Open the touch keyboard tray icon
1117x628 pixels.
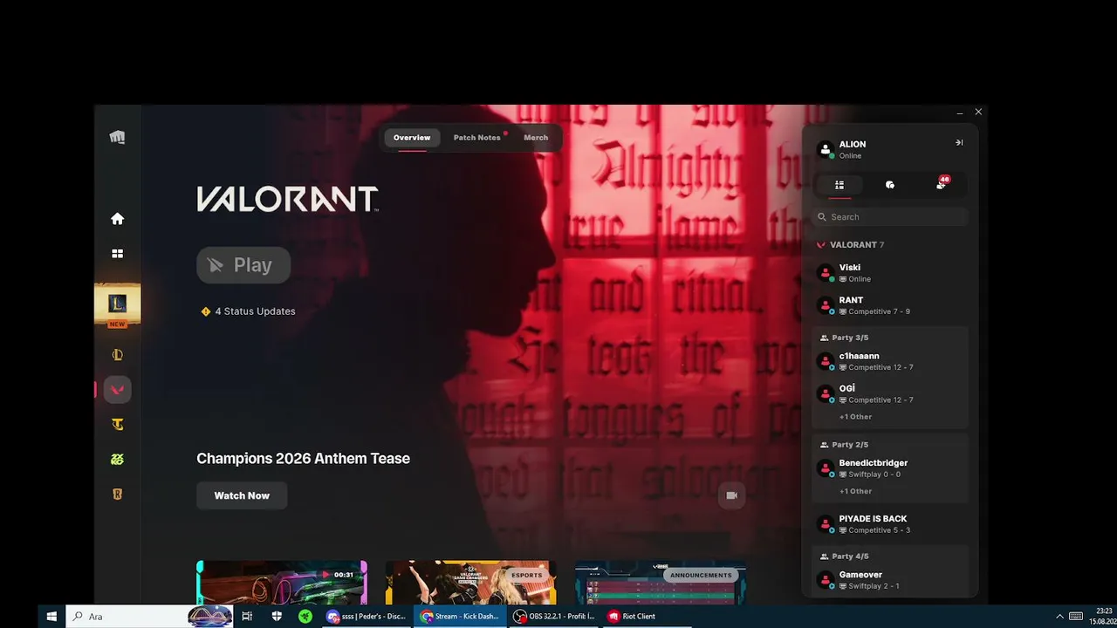coord(1076,617)
